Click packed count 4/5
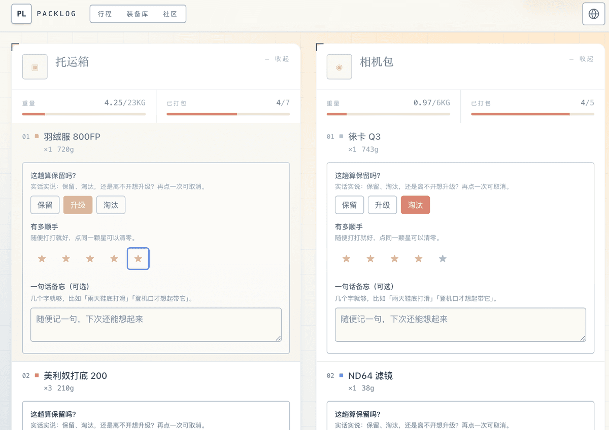This screenshot has width=609, height=430. tap(587, 103)
